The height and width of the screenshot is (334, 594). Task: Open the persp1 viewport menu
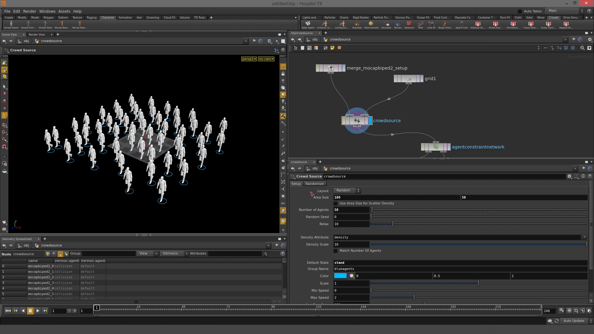click(249, 59)
